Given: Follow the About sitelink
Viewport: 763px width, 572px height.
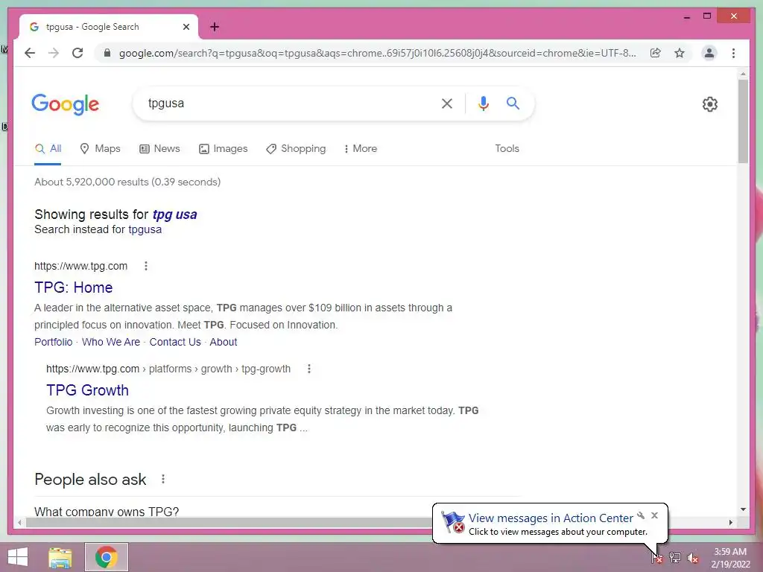Looking at the screenshot, I should [x=224, y=342].
